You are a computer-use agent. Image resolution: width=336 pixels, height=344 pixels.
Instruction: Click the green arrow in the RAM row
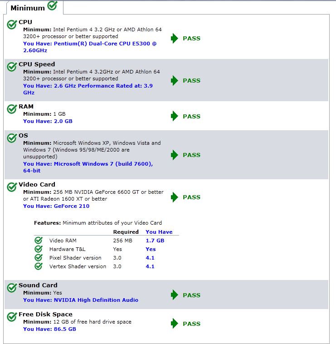(175, 116)
